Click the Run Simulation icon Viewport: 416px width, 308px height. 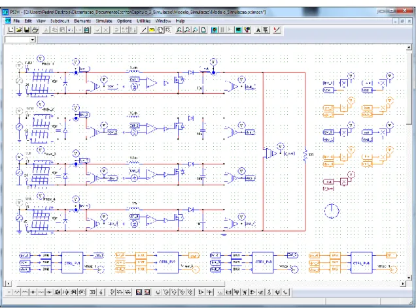point(215,30)
